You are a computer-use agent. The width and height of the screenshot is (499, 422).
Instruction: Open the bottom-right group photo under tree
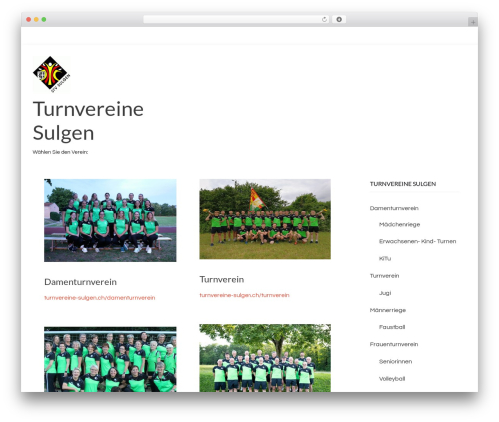coord(265,358)
